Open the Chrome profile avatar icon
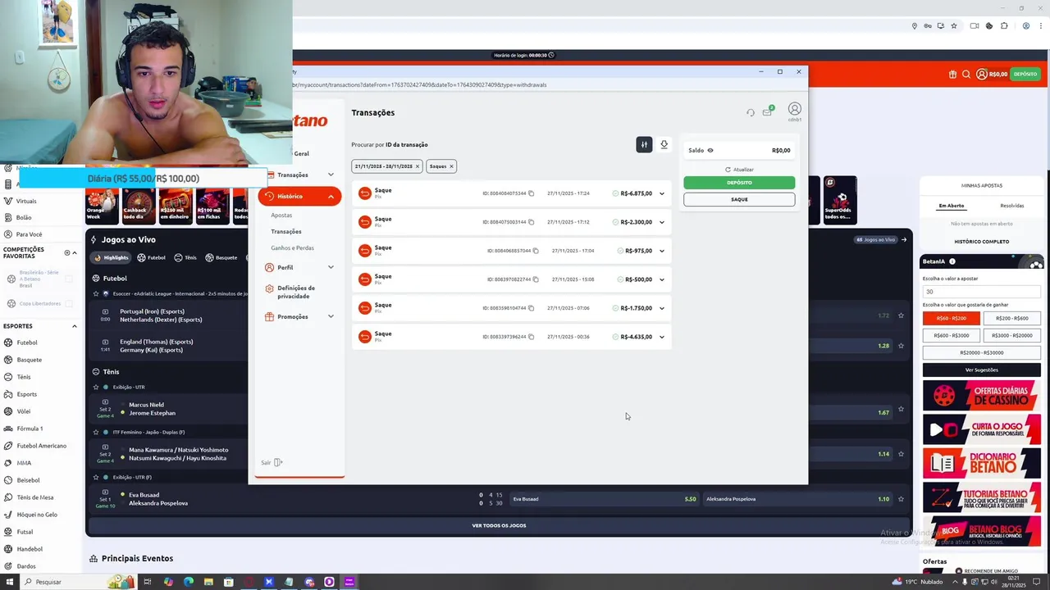 pos(1025,26)
